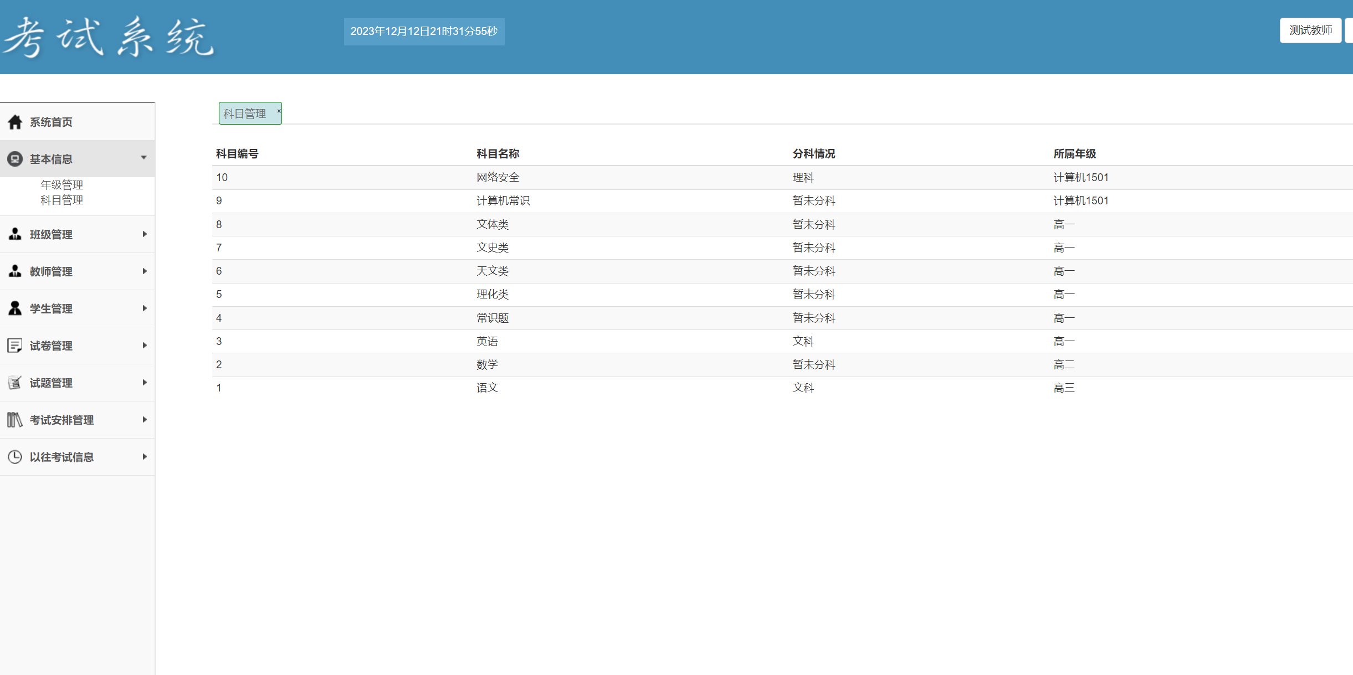Click 计算机1501 in the 计算机常识 row
Screen dimensions: 1353x675
pos(1080,201)
